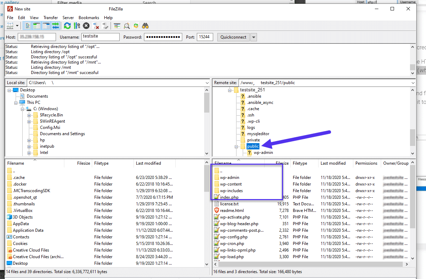Open the Transfer menu
The width and height of the screenshot is (426, 279).
[51, 17]
